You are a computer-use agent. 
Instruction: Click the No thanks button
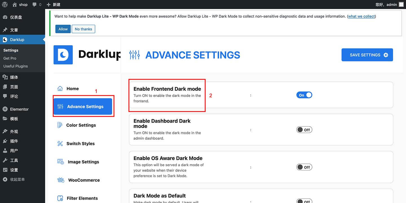coord(83,29)
